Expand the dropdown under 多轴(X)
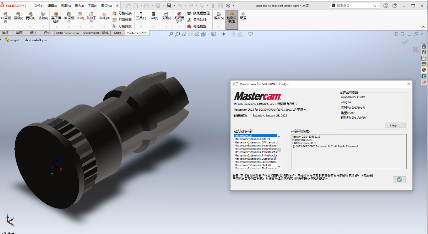 coord(43,27)
